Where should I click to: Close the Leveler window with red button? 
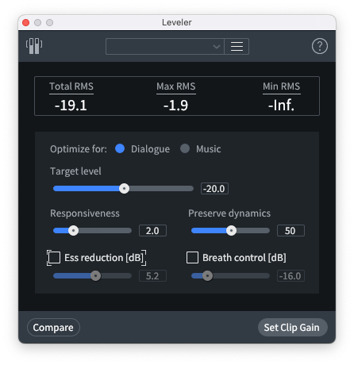point(26,23)
